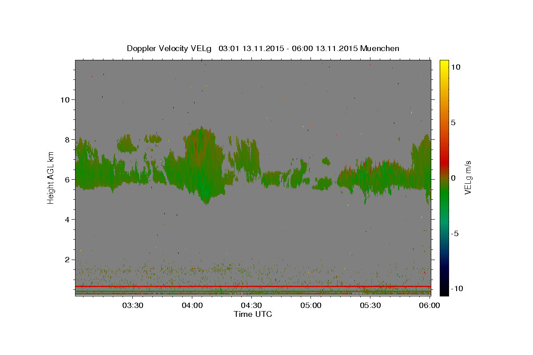Screen dimensions: 533x355
Task: Click the 04:00 time tick label
Action: 192,305
